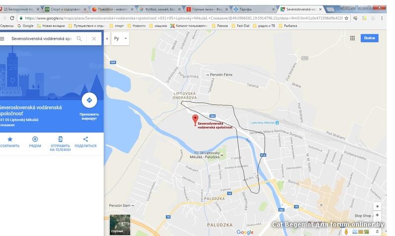Click the blue directions route button
Screen dimensions: 395x236
pyautogui.click(x=89, y=100)
